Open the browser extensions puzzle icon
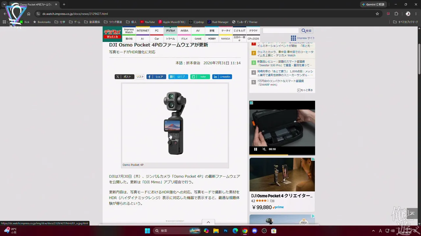The image size is (421, 236). (396, 14)
